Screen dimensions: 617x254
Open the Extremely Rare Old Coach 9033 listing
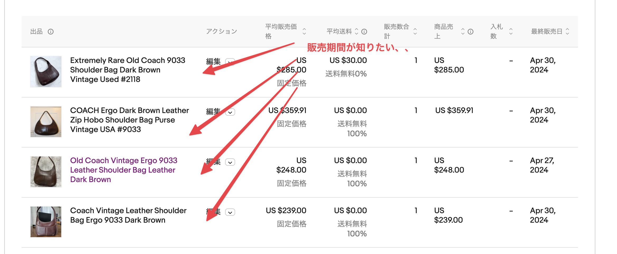(128, 70)
